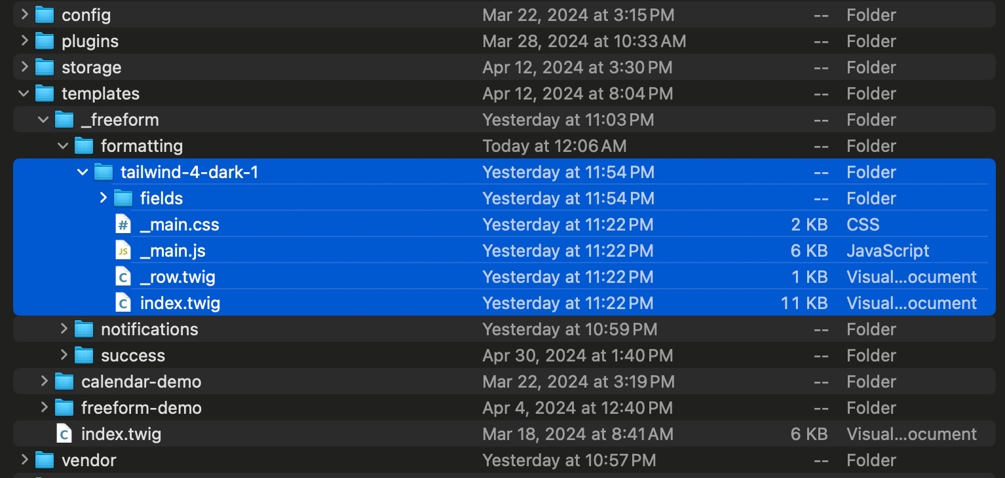Expand the fields folder disclosure arrow
The width and height of the screenshot is (1005, 478).
[x=103, y=198]
